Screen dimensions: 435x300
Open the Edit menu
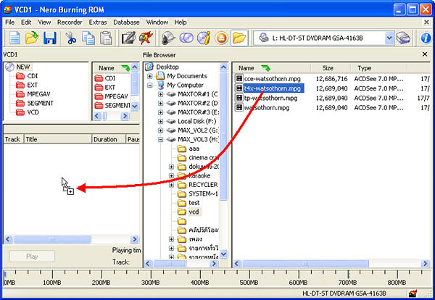coord(26,22)
